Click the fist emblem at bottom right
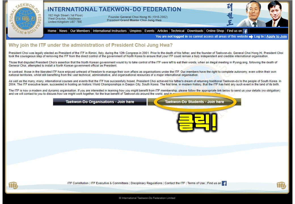 [281, 185]
